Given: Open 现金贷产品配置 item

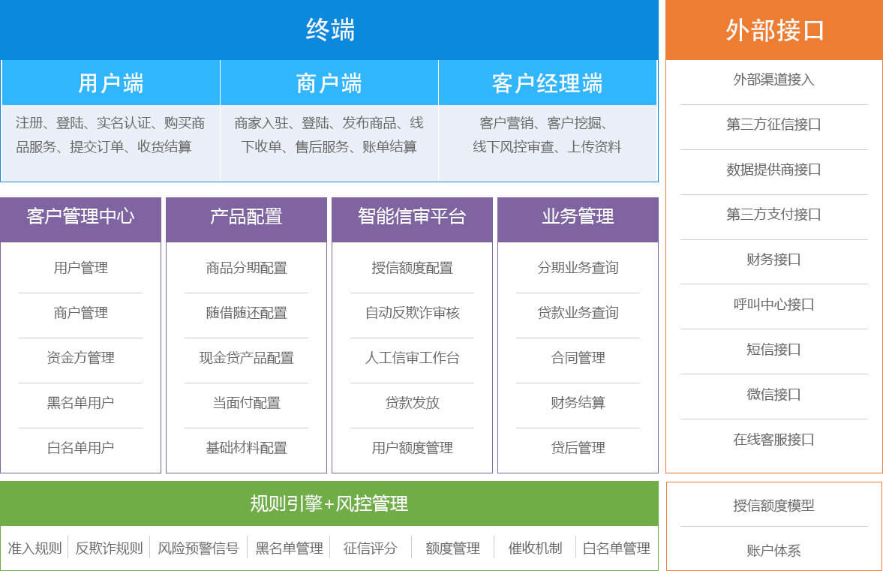Looking at the screenshot, I should [246, 358].
